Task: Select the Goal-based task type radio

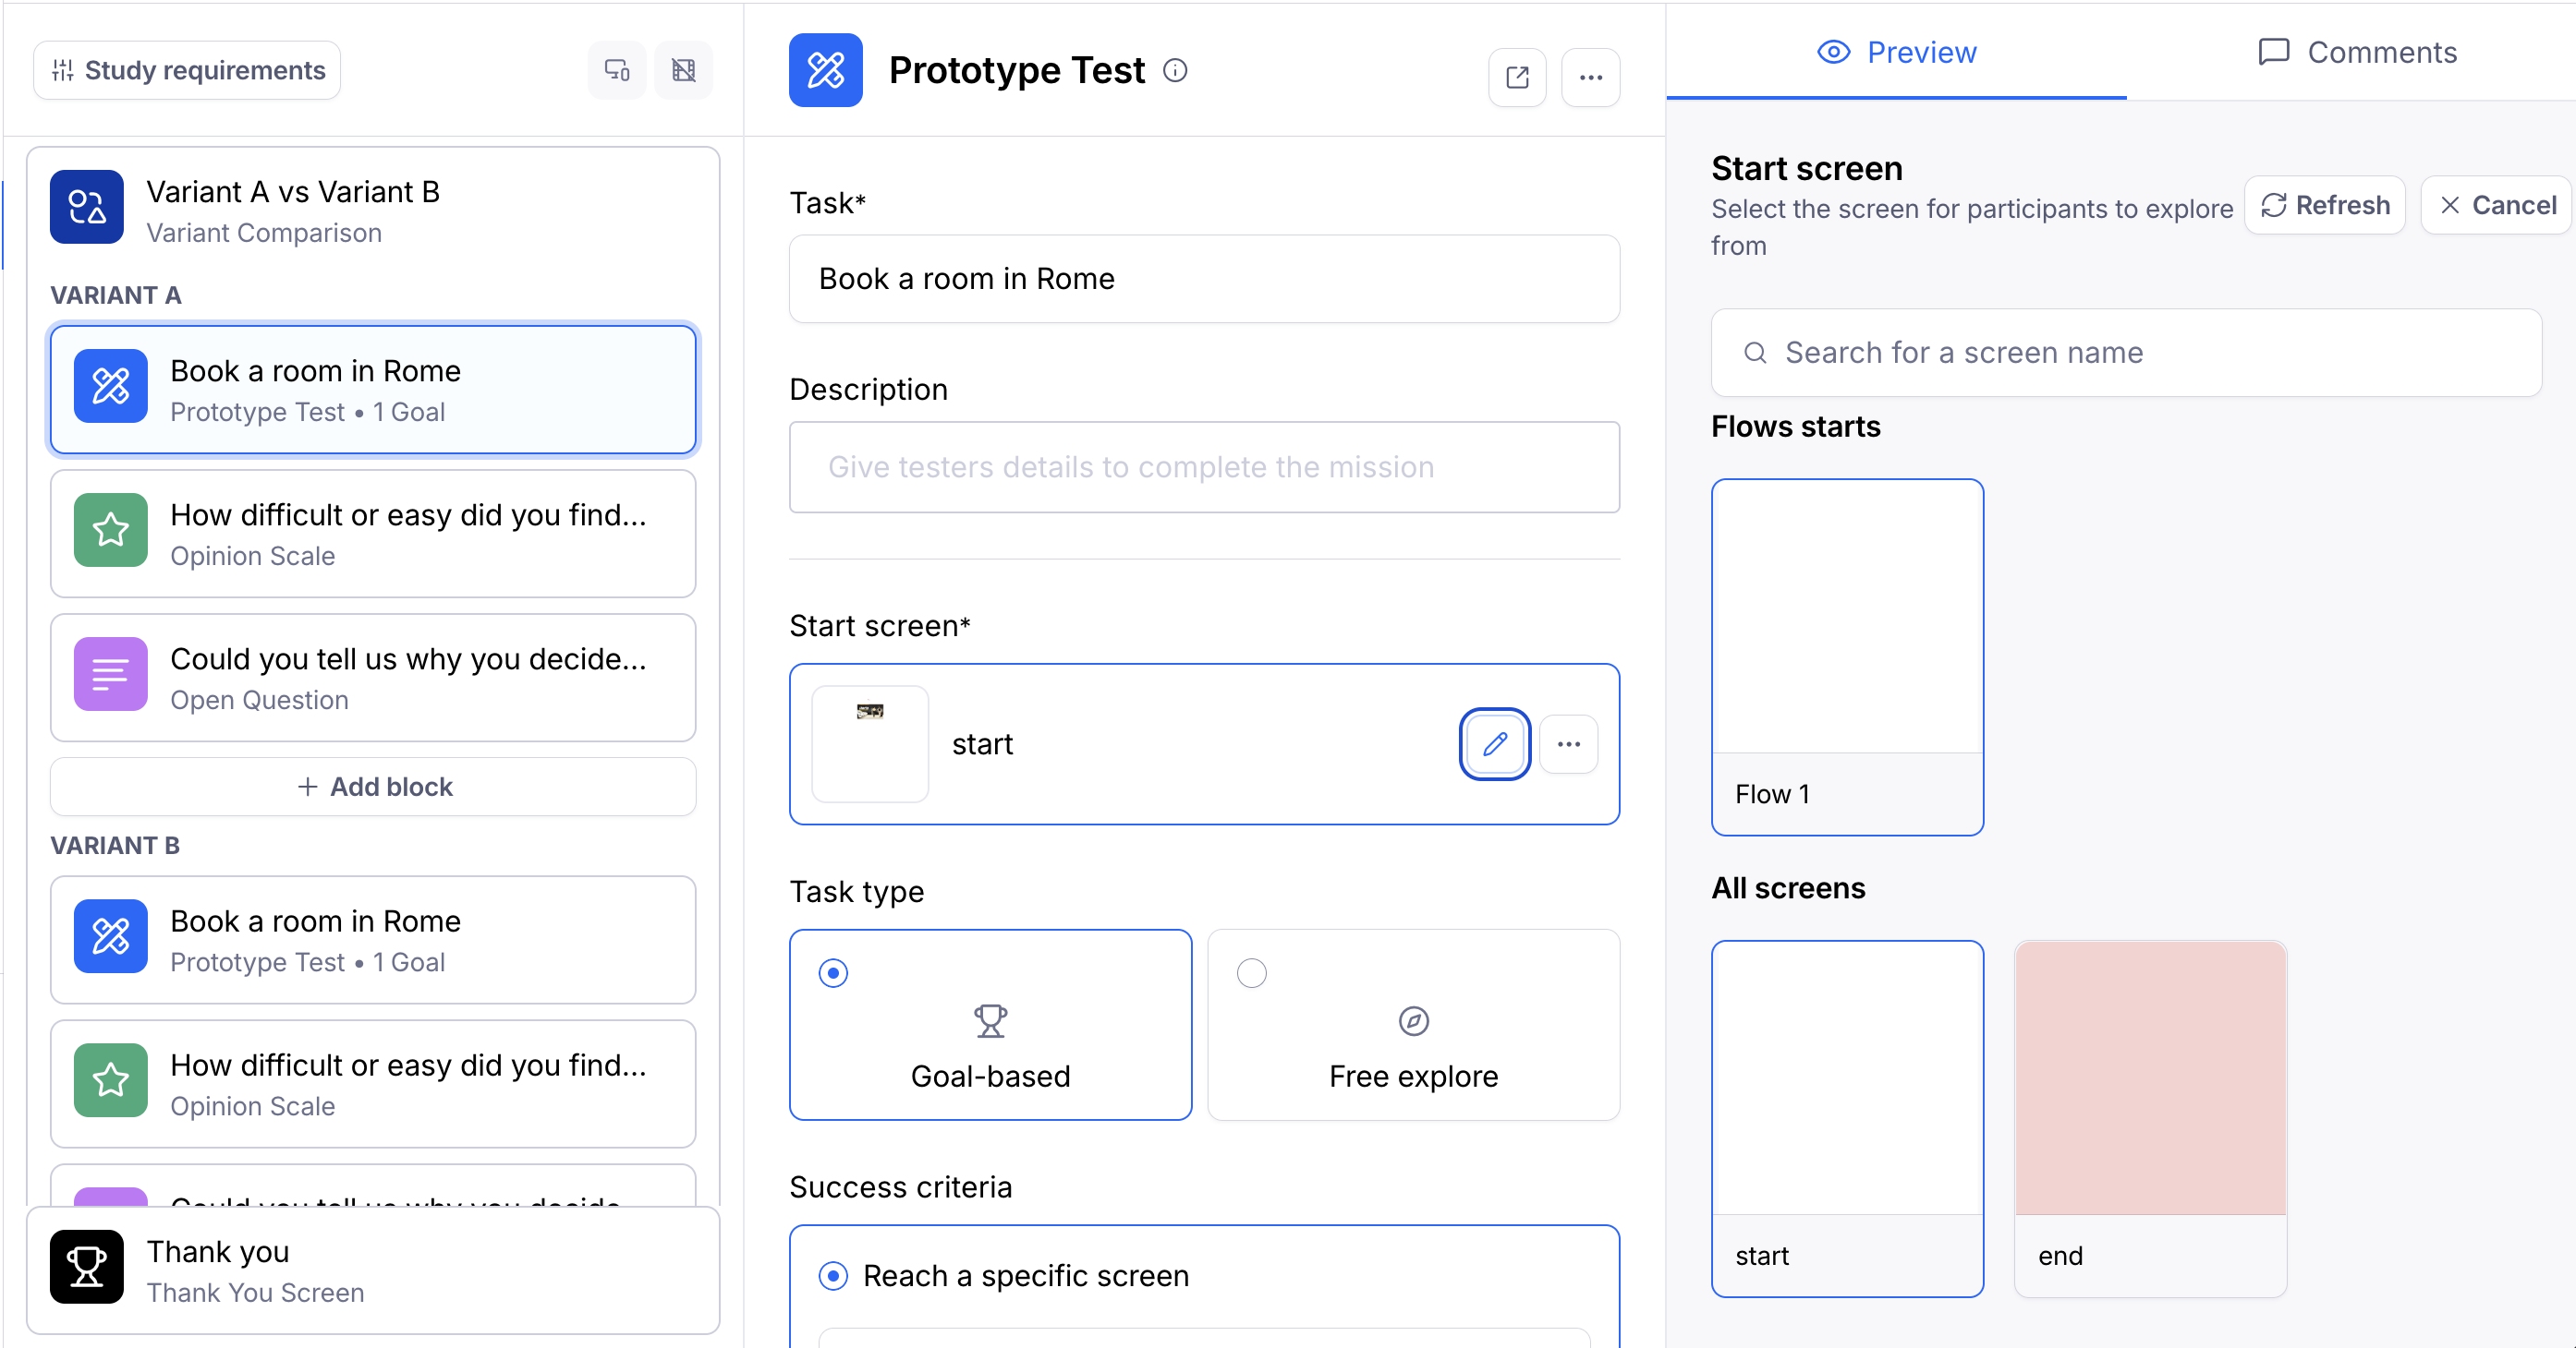Action: coord(833,972)
